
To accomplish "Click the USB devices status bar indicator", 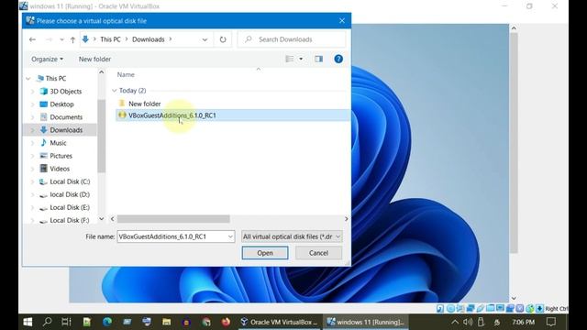I will [x=481, y=308].
